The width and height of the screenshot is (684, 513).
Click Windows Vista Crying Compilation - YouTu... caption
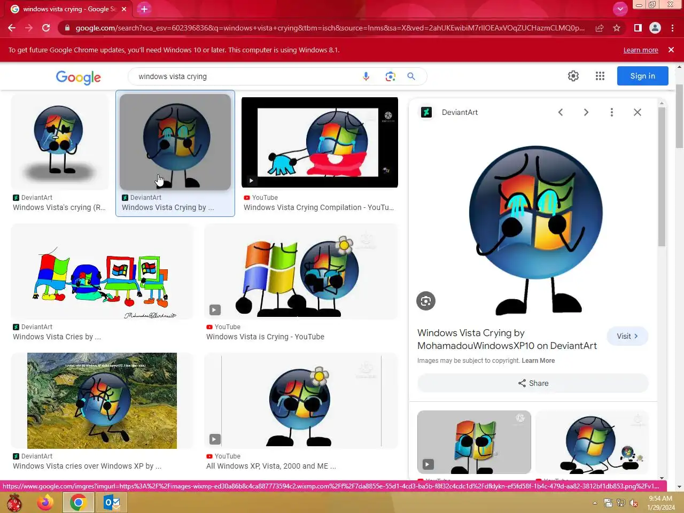tap(318, 207)
